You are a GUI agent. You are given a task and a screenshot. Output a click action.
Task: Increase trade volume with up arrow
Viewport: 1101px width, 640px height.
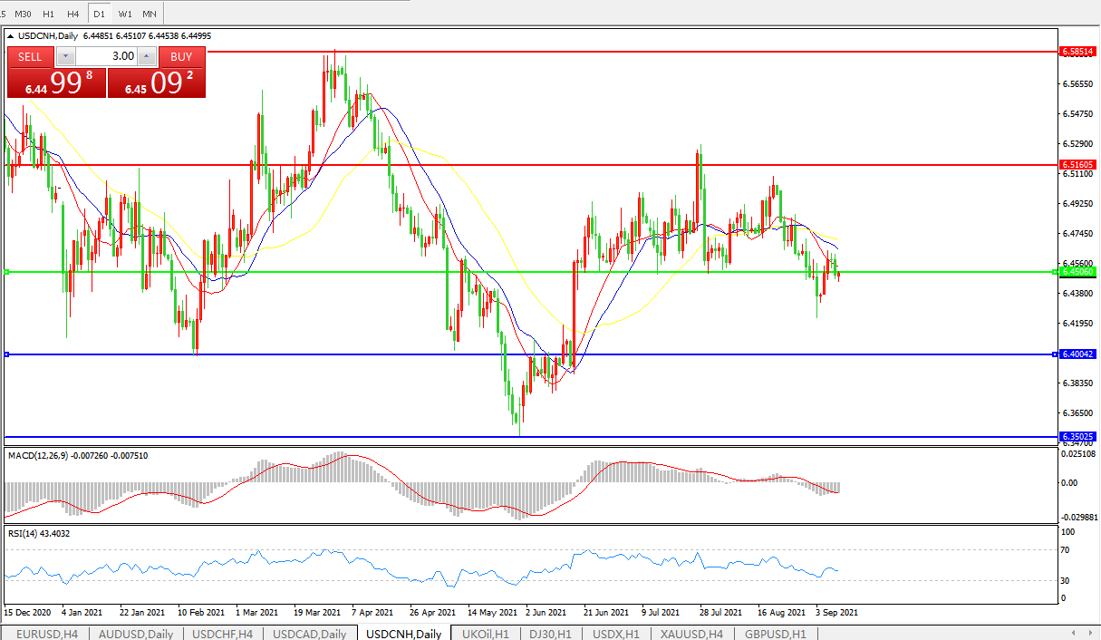tap(147, 56)
